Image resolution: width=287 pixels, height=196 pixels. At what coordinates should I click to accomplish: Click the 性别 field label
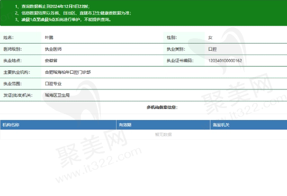tap(171, 37)
